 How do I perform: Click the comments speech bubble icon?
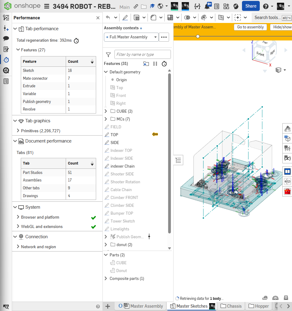(6, 39)
